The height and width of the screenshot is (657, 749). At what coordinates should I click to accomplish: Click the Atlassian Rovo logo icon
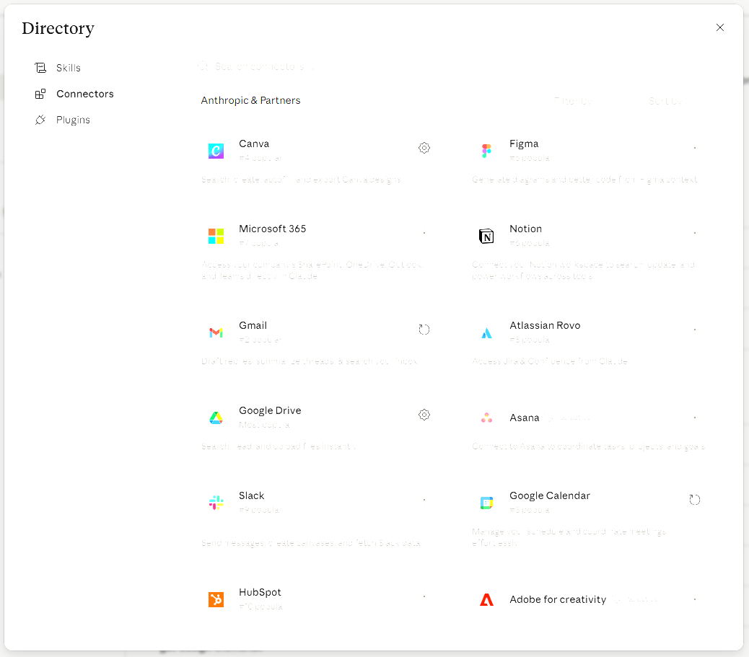point(486,332)
